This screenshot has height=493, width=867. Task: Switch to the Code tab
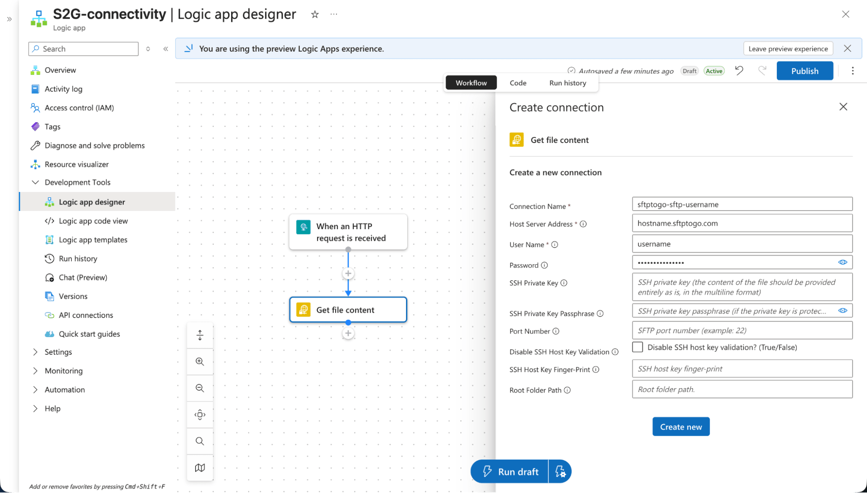click(518, 83)
